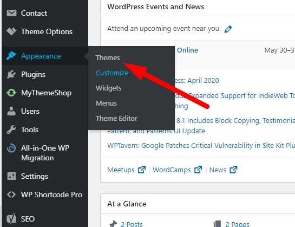Click the Theme Options diamond icon
This screenshot has width=295, height=227.
pos(11,31)
